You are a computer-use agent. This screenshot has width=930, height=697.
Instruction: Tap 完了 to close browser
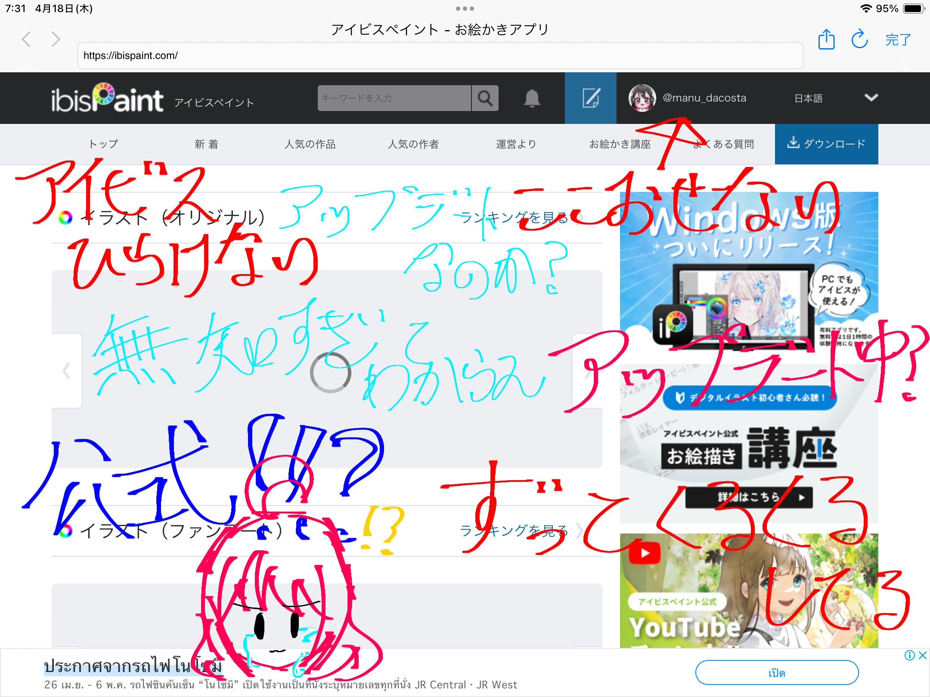898,40
